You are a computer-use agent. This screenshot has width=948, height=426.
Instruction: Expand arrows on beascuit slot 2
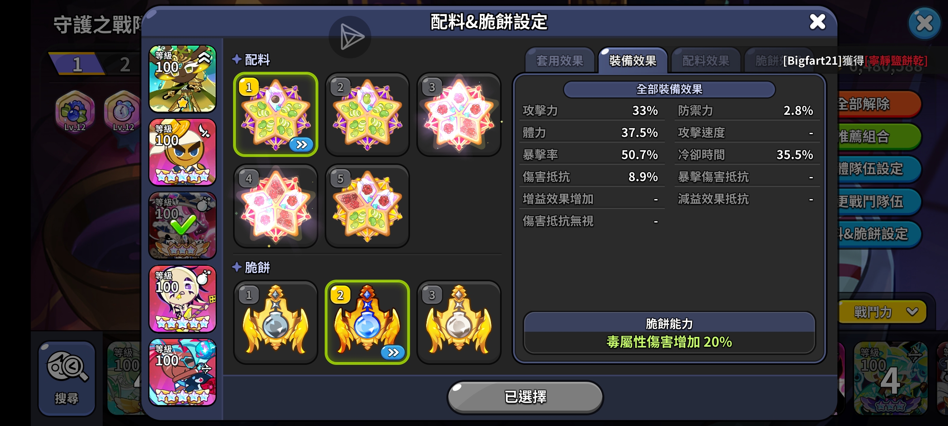[x=393, y=353]
